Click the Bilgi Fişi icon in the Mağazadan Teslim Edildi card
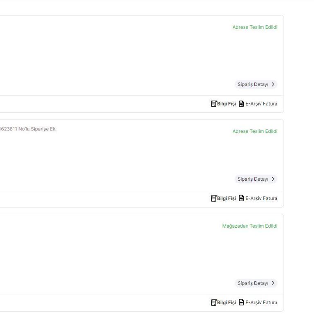 pos(213,303)
